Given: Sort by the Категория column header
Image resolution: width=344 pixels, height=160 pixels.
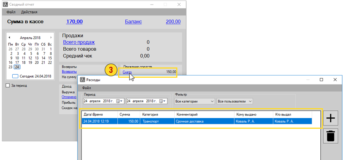Looking at the screenshot, I should [157, 115].
